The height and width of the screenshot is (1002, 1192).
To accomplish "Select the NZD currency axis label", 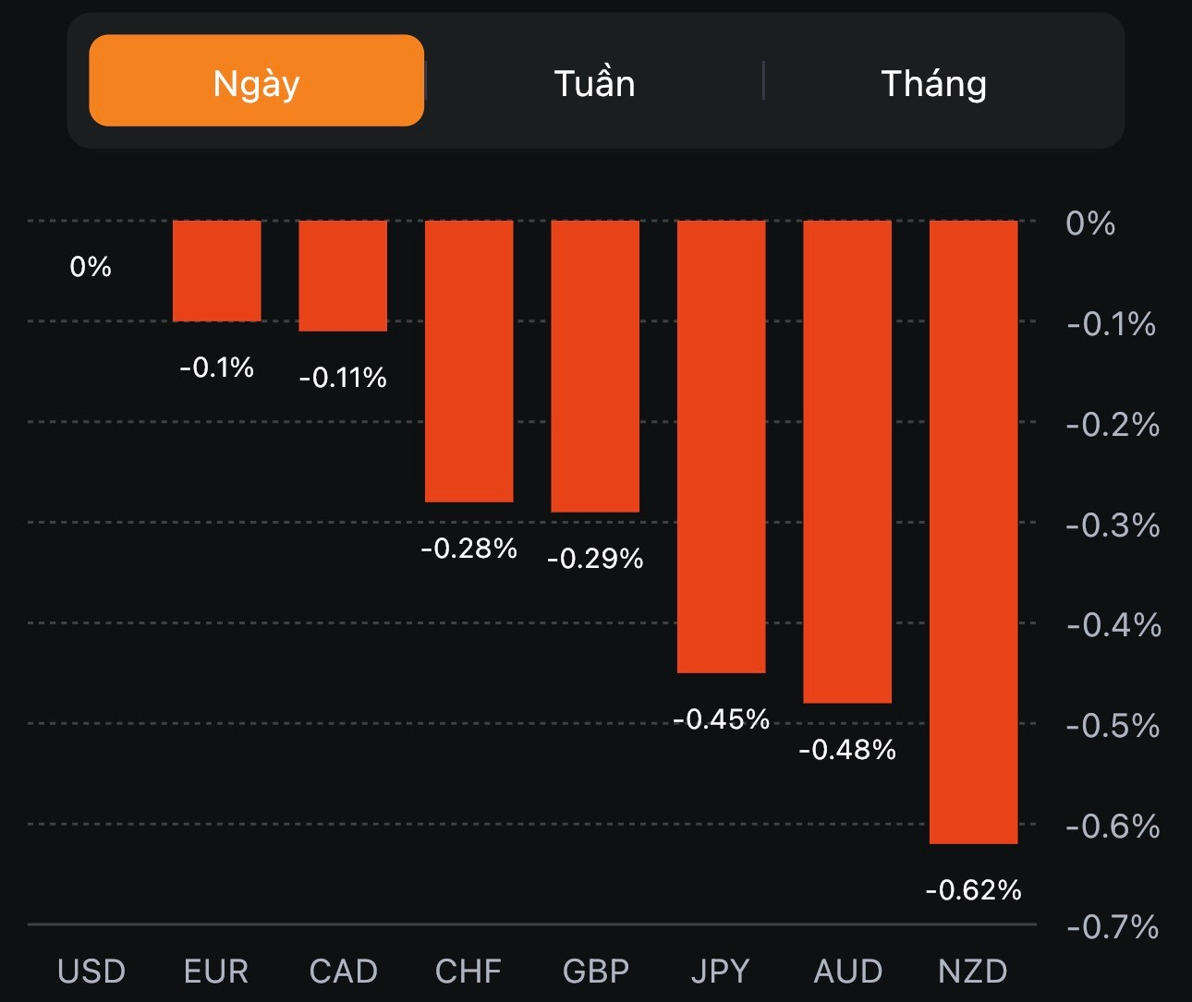I will (973, 972).
